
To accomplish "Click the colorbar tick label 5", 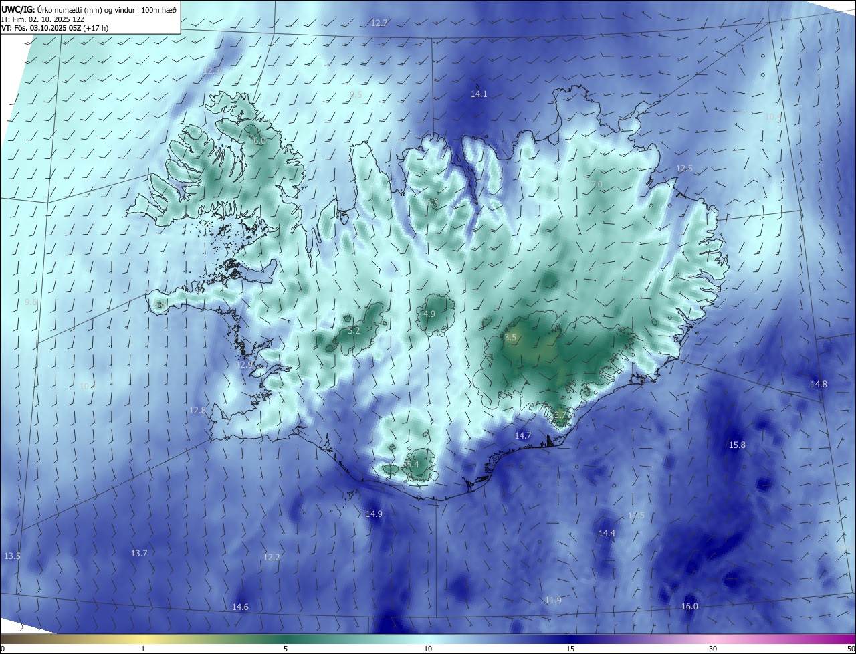I will pos(286,649).
